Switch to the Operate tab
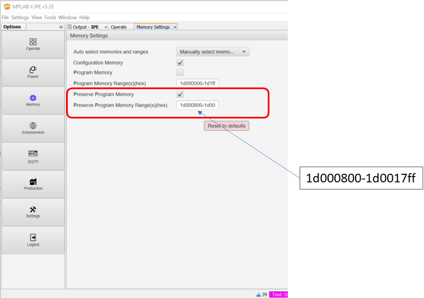Viewport: 424px width, 298px height. click(119, 27)
